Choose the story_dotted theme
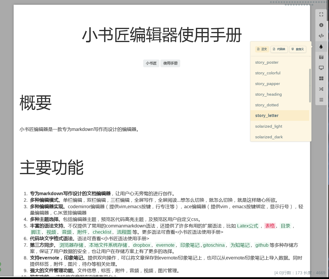The width and height of the screenshot is (329, 279). 280,105
